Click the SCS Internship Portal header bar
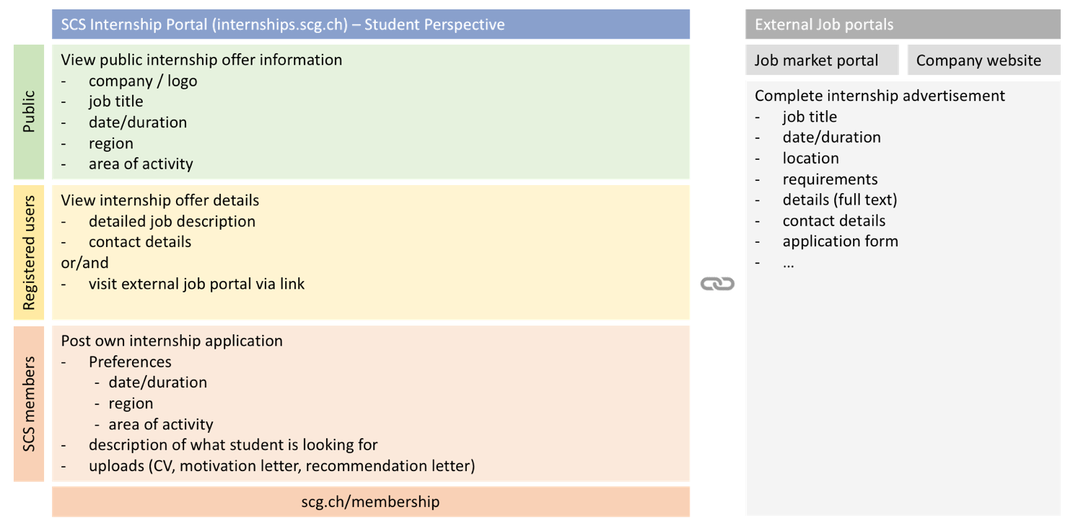The image size is (1073, 528). coord(370,24)
